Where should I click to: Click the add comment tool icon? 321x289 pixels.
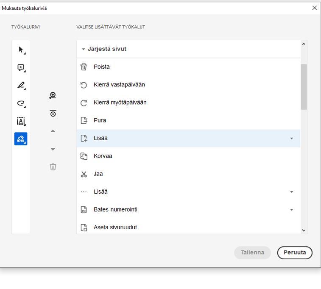(21, 68)
